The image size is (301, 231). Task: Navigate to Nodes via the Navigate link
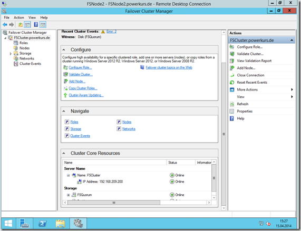point(127,122)
